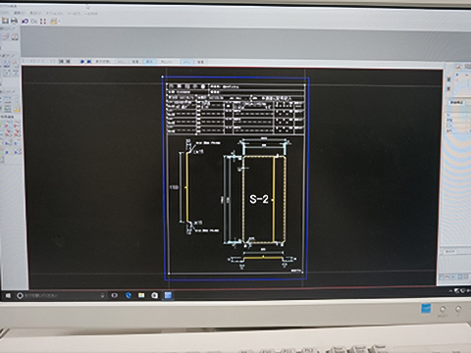
Task: Click the red grid icon in toolbar
Action: [43, 22]
